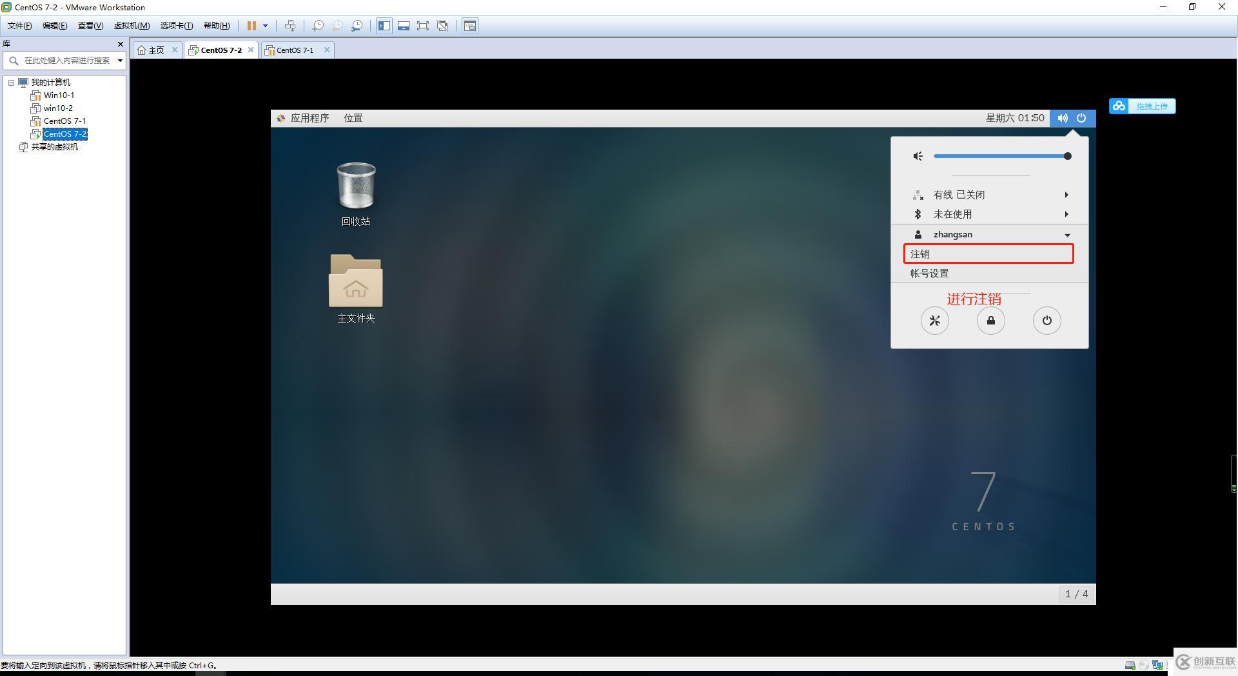Select CentOS 7-2 in the library tree
The width and height of the screenshot is (1238, 676).
pyautogui.click(x=64, y=134)
